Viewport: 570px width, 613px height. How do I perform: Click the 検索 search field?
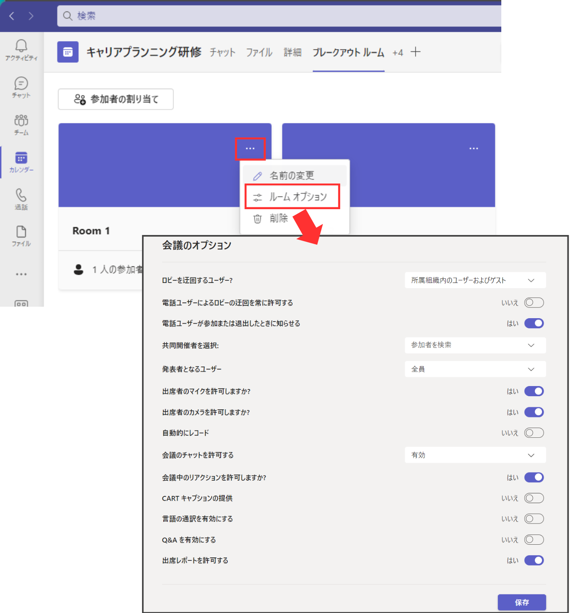[276, 16]
